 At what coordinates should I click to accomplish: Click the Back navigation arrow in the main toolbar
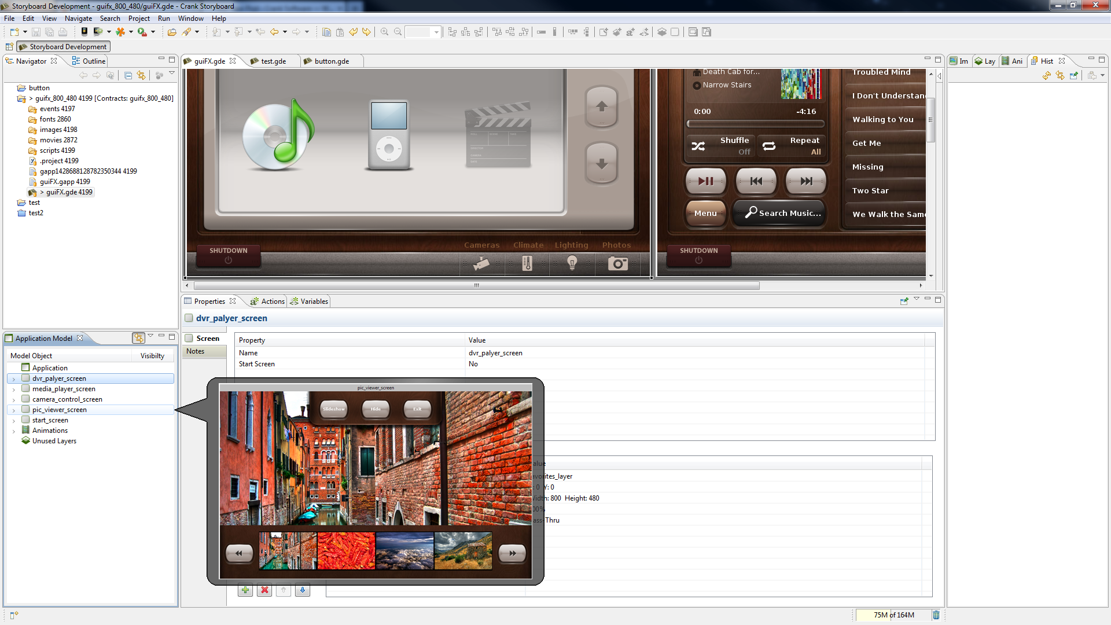tap(274, 32)
